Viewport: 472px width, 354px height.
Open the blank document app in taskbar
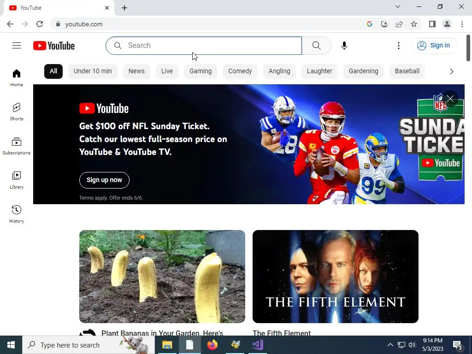coord(189,345)
